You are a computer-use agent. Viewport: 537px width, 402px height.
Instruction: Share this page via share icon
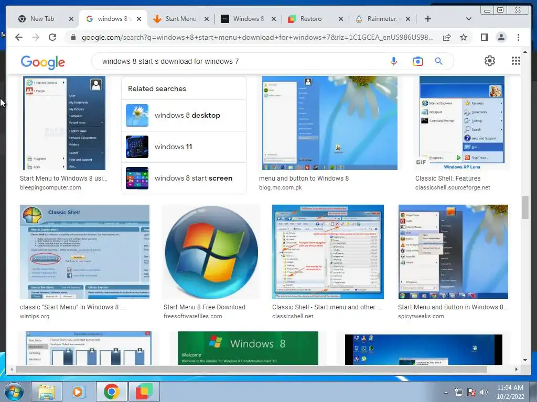pos(447,37)
